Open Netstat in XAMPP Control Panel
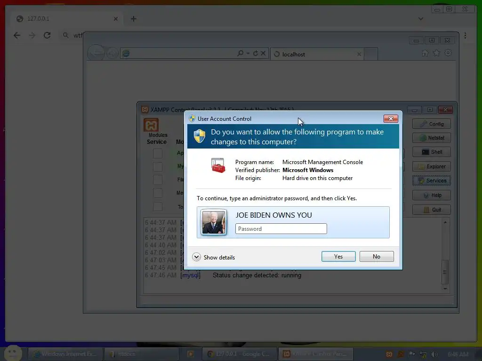The width and height of the screenshot is (482, 361). tap(432, 138)
